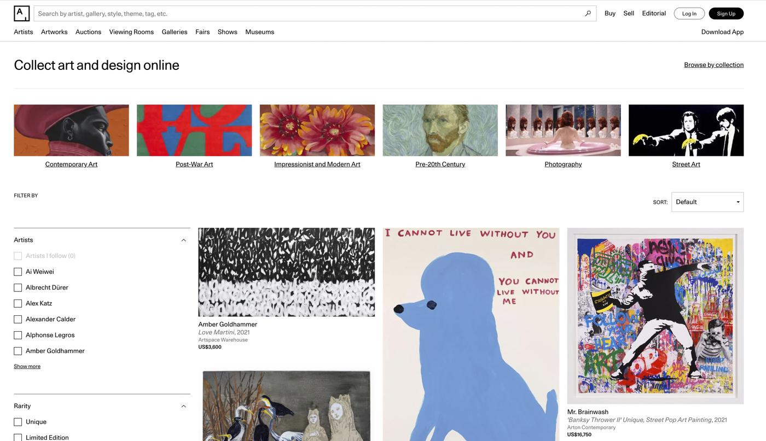This screenshot has height=441, width=766.
Task: Click the Photography text link
Action: pos(563,164)
